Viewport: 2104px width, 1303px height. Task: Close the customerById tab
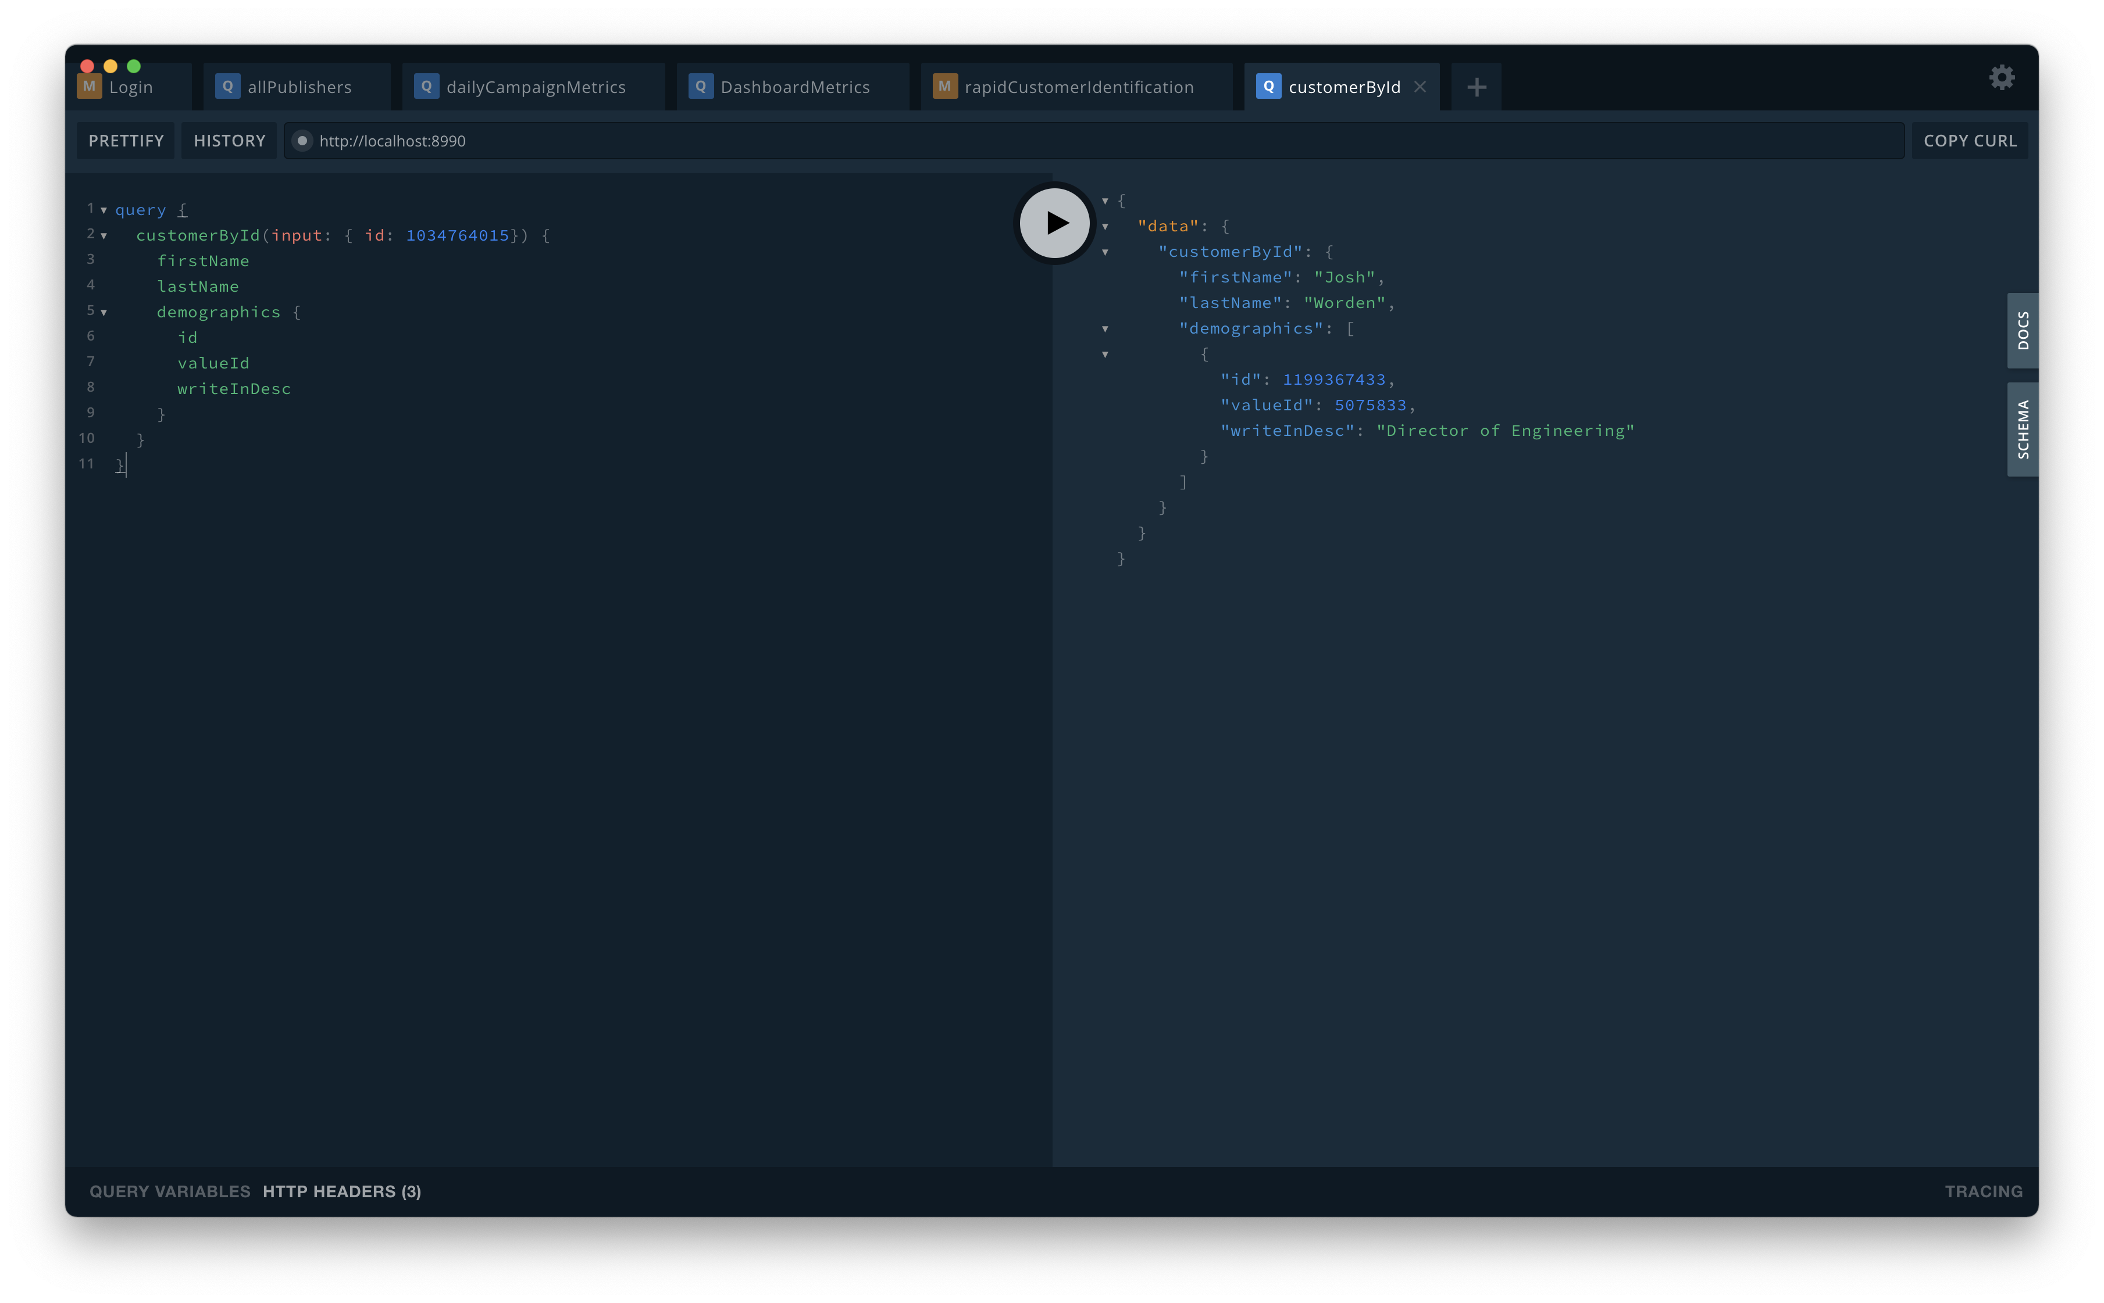point(1420,87)
